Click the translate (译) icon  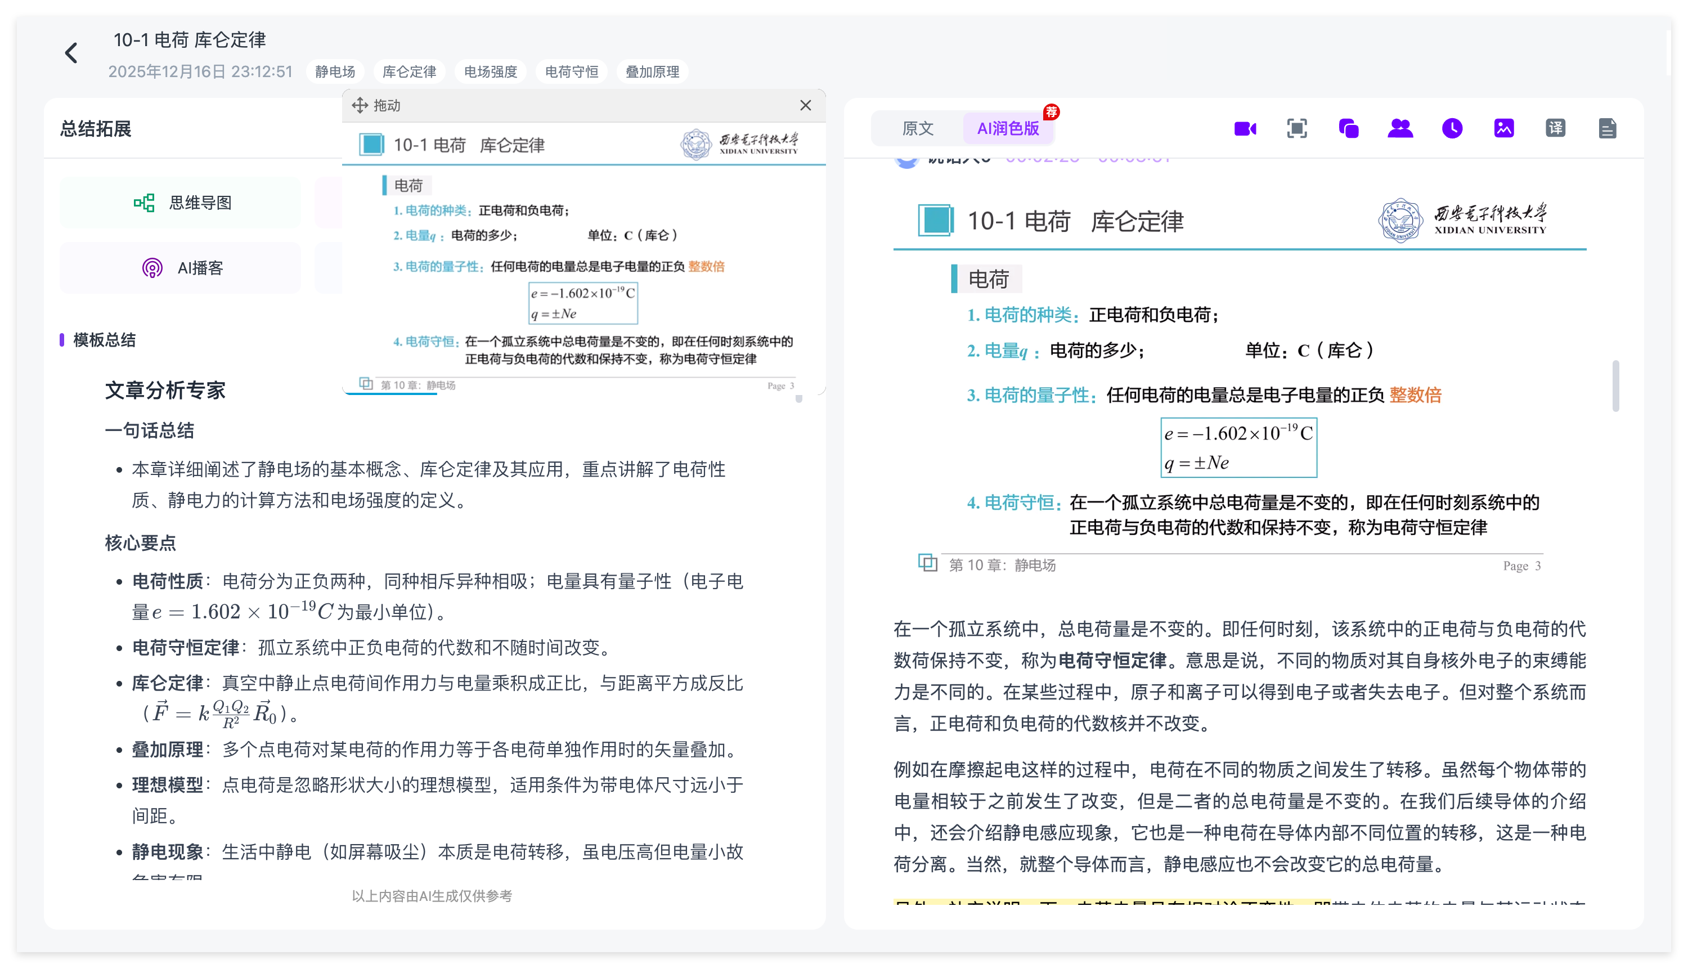(x=1556, y=128)
